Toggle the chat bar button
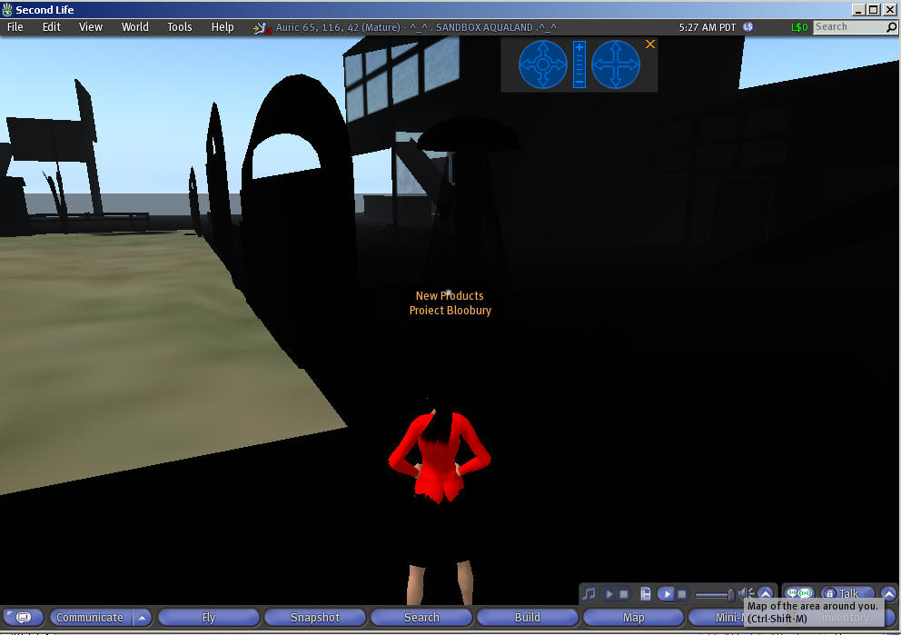 [23, 617]
